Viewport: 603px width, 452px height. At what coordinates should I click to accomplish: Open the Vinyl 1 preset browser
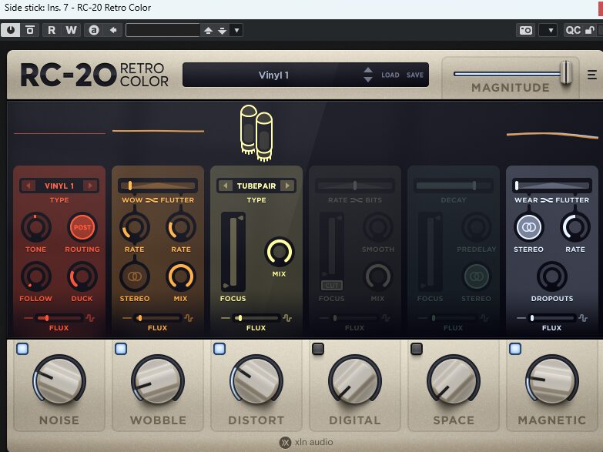click(273, 75)
